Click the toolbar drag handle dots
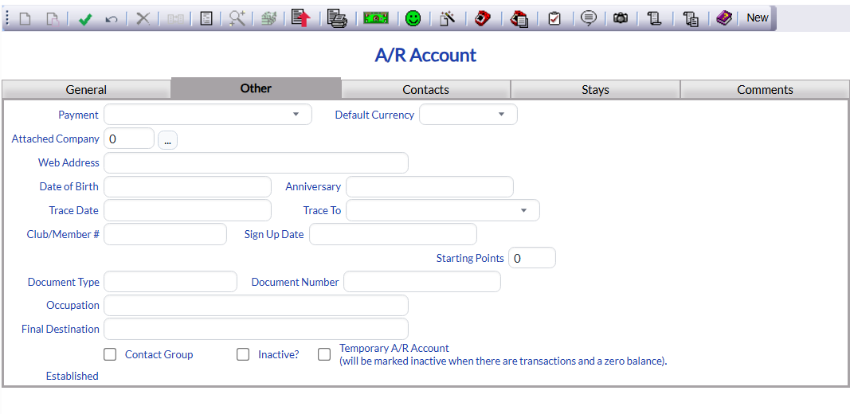 tap(8, 19)
